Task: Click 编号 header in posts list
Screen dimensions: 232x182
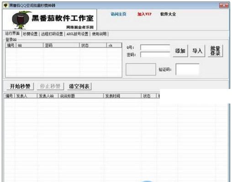Action: (x=9, y=96)
